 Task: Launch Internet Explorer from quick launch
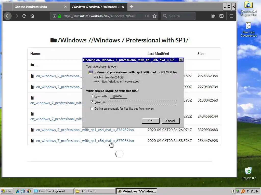click(x=18, y=191)
